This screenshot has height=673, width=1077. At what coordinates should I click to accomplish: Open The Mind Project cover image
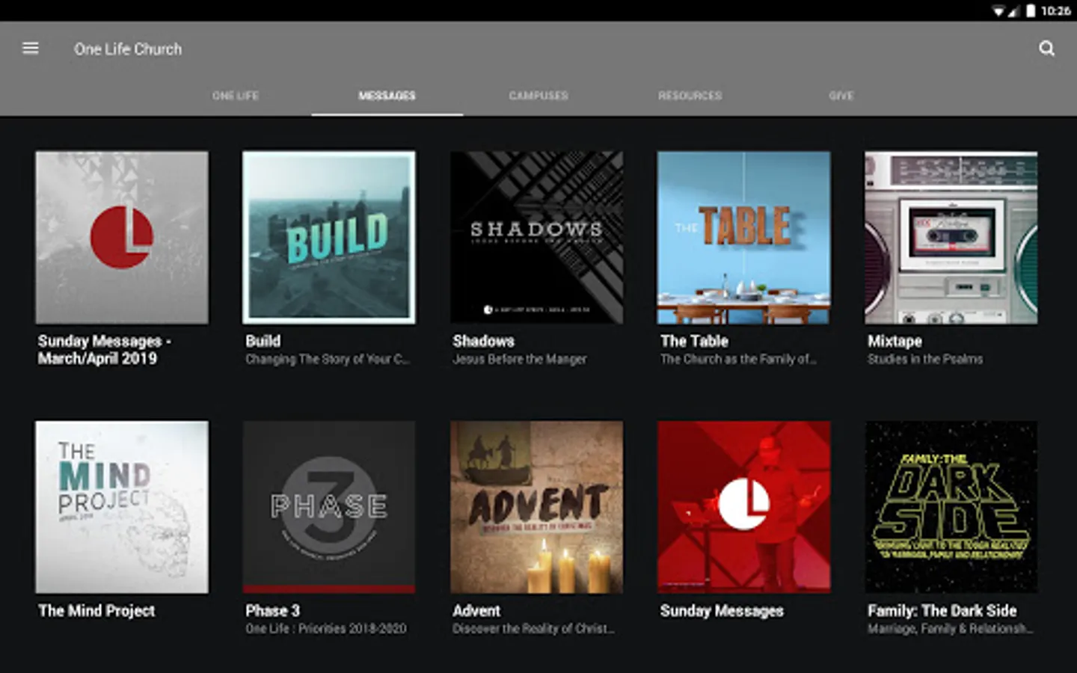(122, 507)
